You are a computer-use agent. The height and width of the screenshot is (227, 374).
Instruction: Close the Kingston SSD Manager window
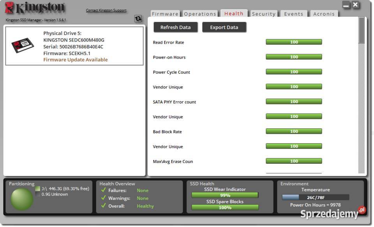pos(356,5)
